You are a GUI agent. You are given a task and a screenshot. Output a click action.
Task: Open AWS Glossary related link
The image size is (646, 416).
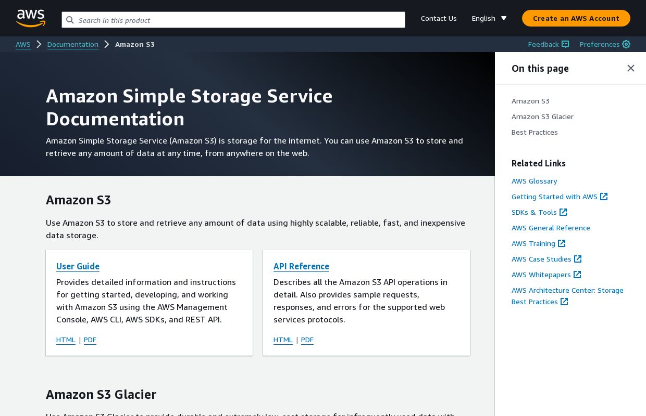point(534,181)
